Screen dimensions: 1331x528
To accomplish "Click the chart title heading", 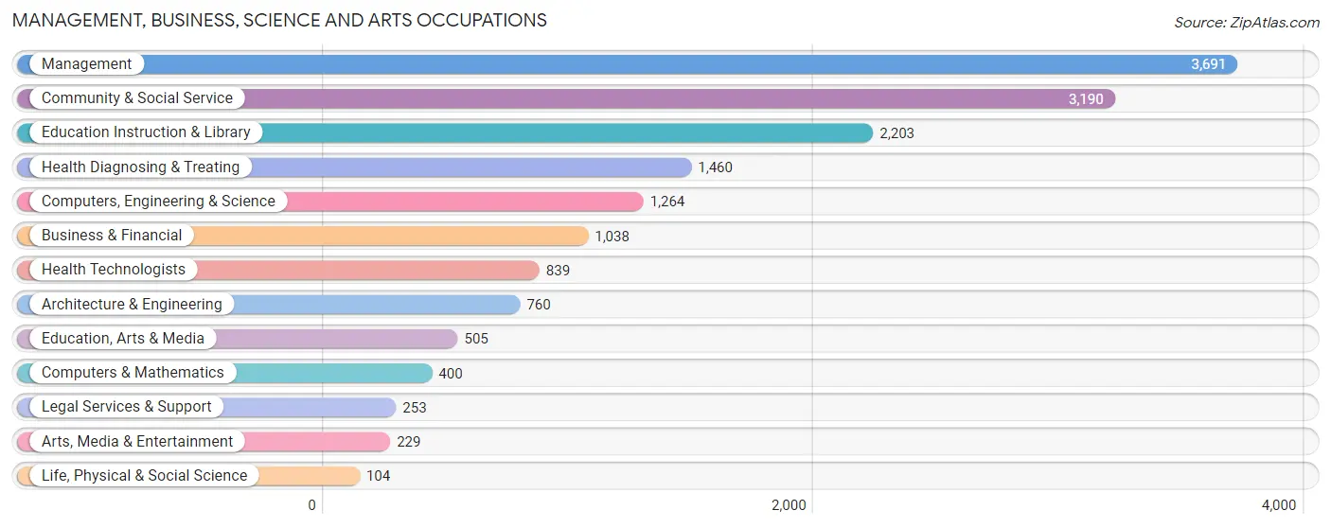I will click(x=279, y=20).
